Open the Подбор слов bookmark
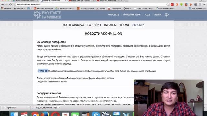 click(x=114, y=8)
